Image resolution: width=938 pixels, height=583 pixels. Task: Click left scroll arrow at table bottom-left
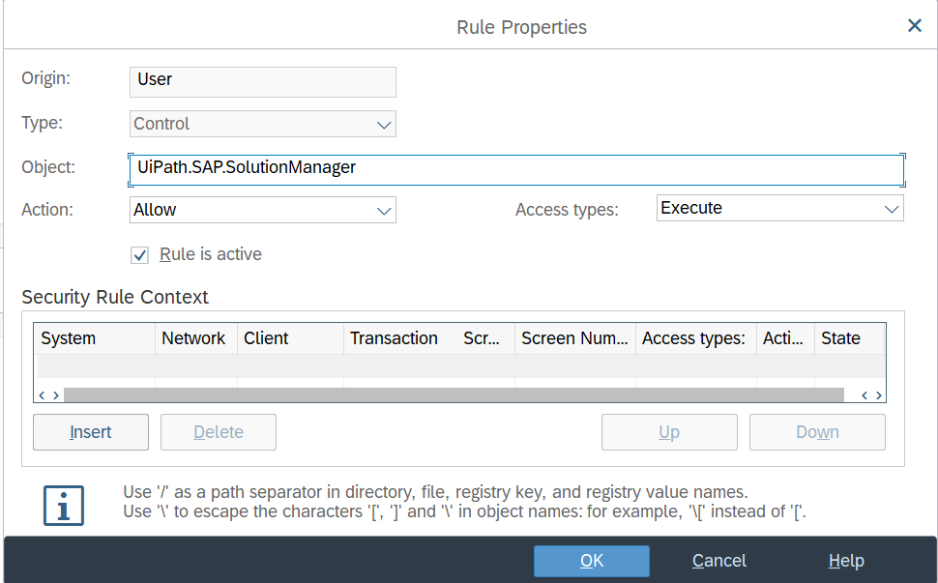[43, 394]
